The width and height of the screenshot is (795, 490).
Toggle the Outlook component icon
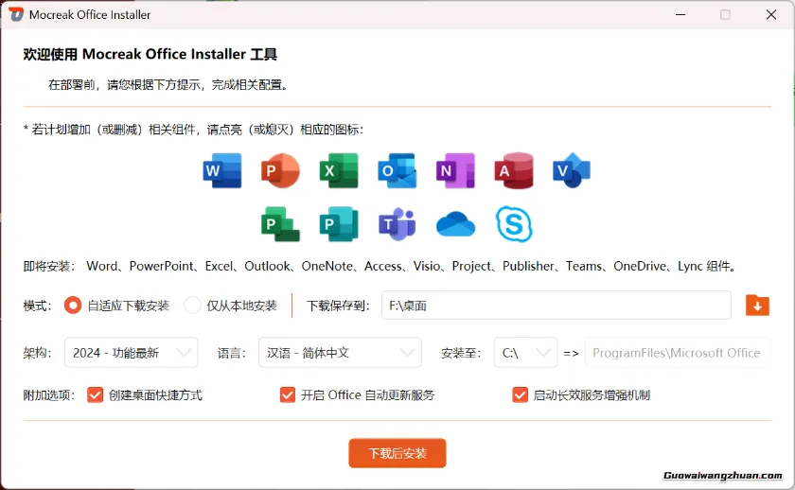[x=397, y=171]
